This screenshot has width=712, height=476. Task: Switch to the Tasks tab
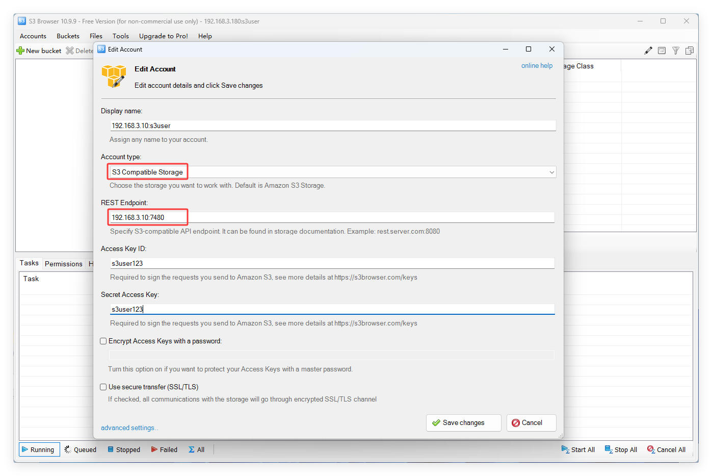tap(29, 263)
